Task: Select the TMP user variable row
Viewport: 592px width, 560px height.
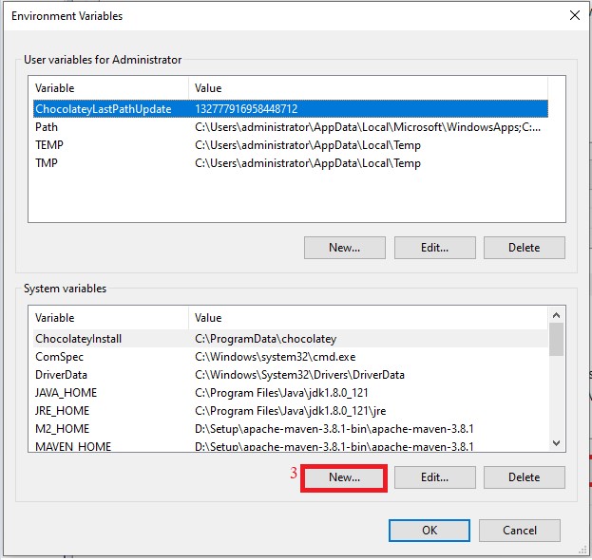Action: [291, 163]
